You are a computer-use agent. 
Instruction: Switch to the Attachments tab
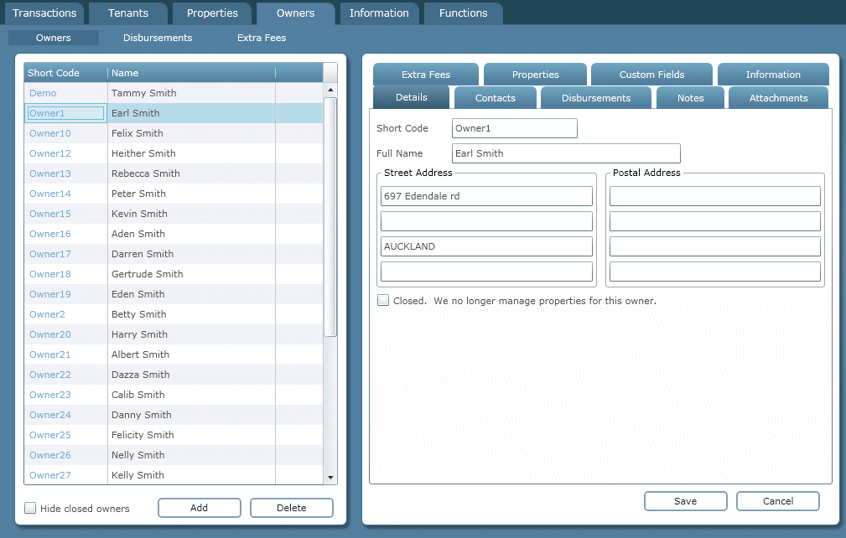coord(778,98)
